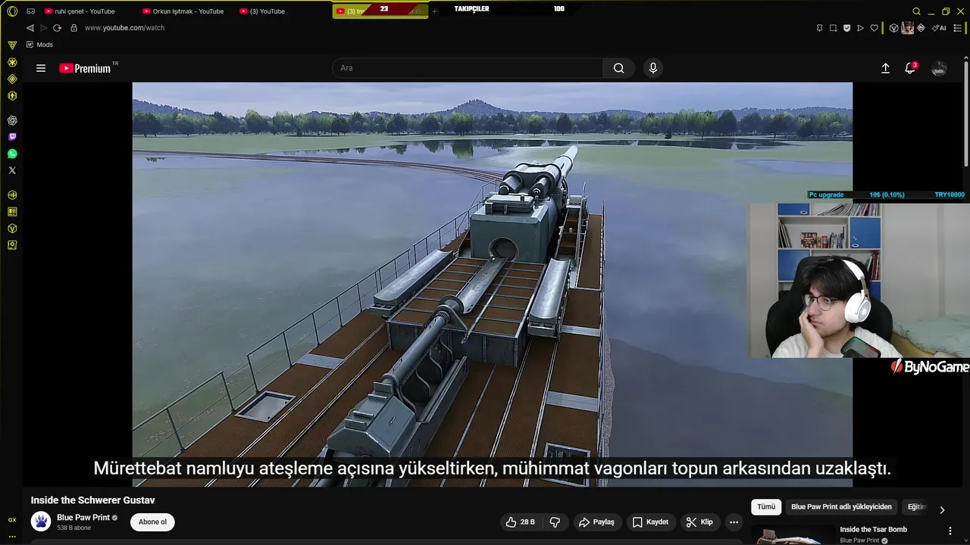Open the YouTube hamburger guide menu
The height and width of the screenshot is (545, 970).
point(41,68)
